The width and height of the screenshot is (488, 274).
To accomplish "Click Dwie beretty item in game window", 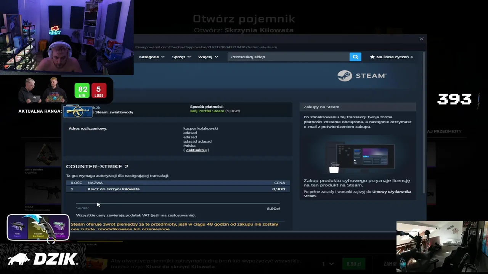I will click(x=42, y=158).
